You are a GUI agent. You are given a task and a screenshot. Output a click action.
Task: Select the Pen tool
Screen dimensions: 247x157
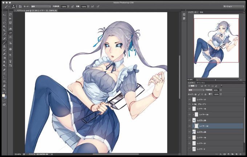(4, 70)
